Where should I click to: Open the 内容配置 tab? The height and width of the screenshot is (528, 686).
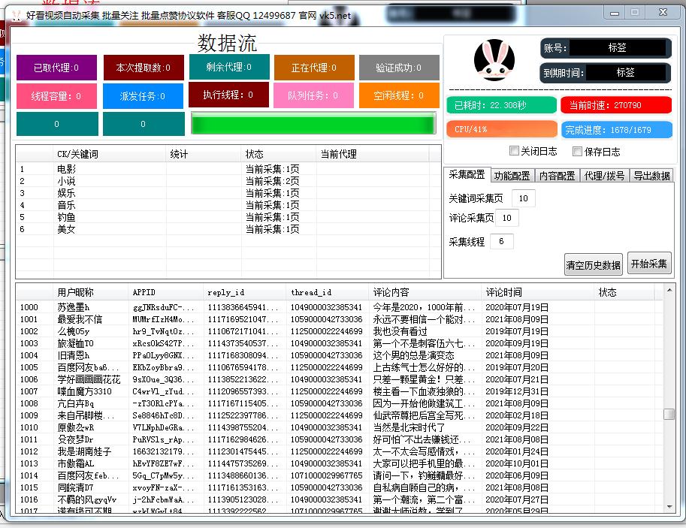click(x=557, y=176)
